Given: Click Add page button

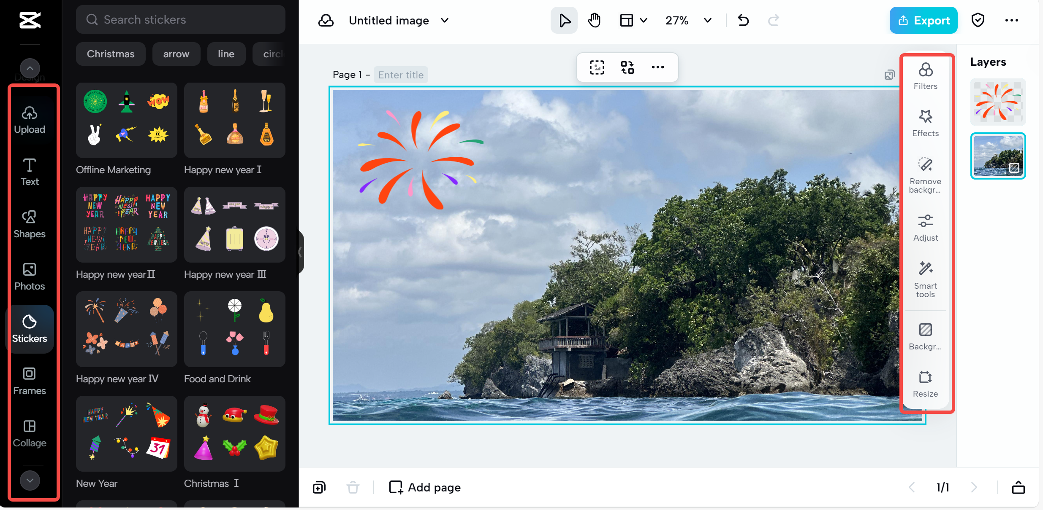Looking at the screenshot, I should [425, 487].
